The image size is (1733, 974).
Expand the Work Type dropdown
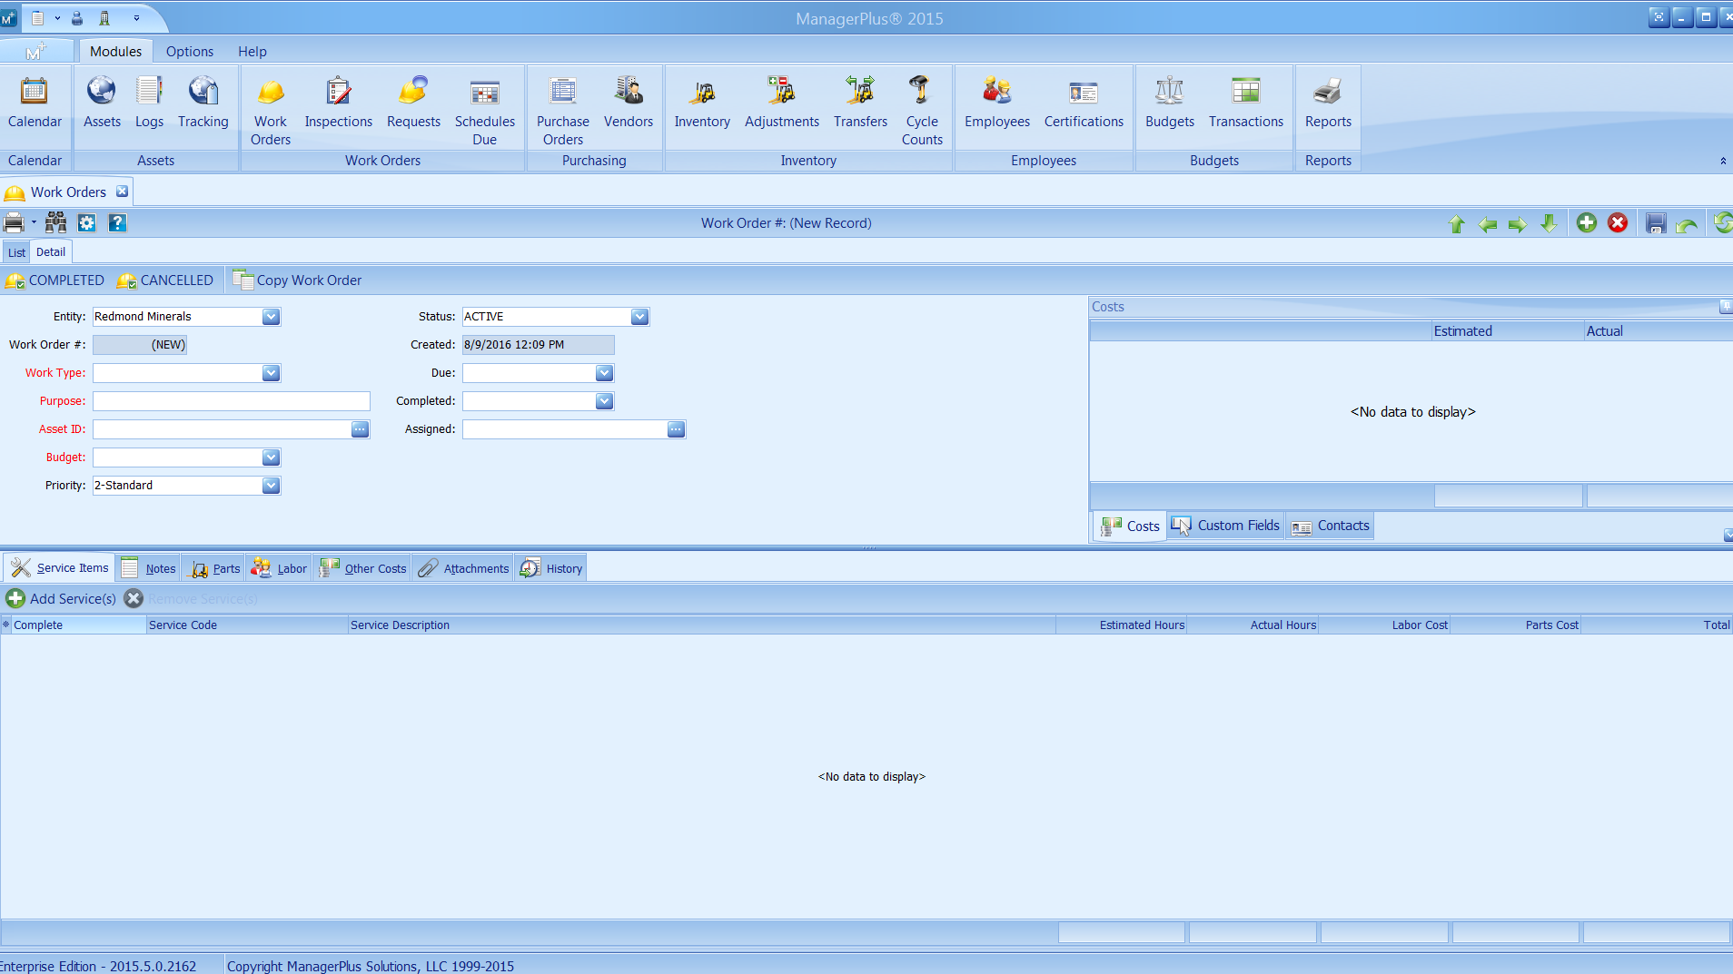click(271, 373)
